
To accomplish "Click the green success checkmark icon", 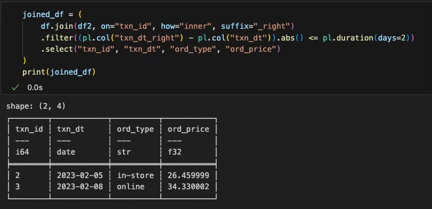I will (x=15, y=87).
